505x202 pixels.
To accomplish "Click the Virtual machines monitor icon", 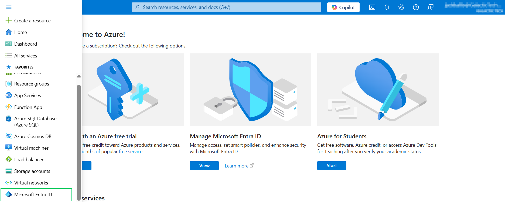I will click(x=9, y=148).
